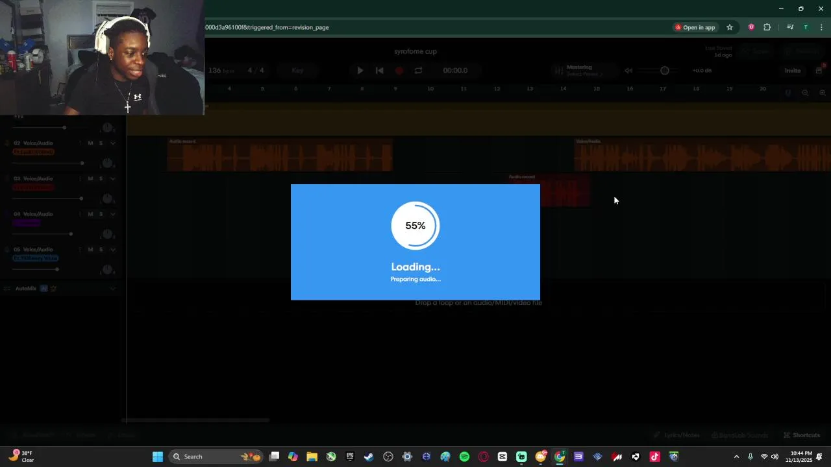
Task: Open the Windows Start menu
Action: (158, 457)
